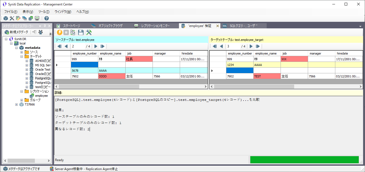Open the stacked tables browser icon in main toolbar

(x=25, y=18)
